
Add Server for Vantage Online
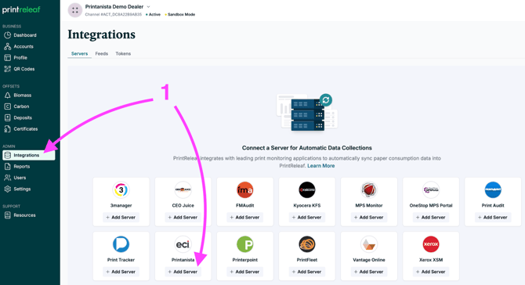368,272
